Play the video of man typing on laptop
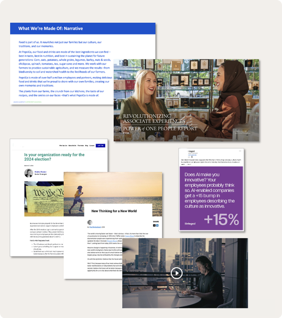 [x=176, y=273]
